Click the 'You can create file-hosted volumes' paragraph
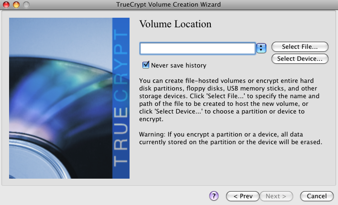This screenshot has width=338, height=205. point(229,100)
